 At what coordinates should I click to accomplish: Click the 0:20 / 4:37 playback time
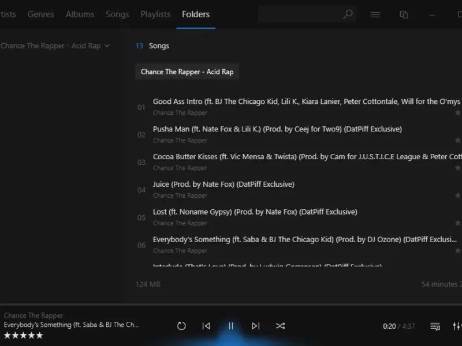coord(398,326)
